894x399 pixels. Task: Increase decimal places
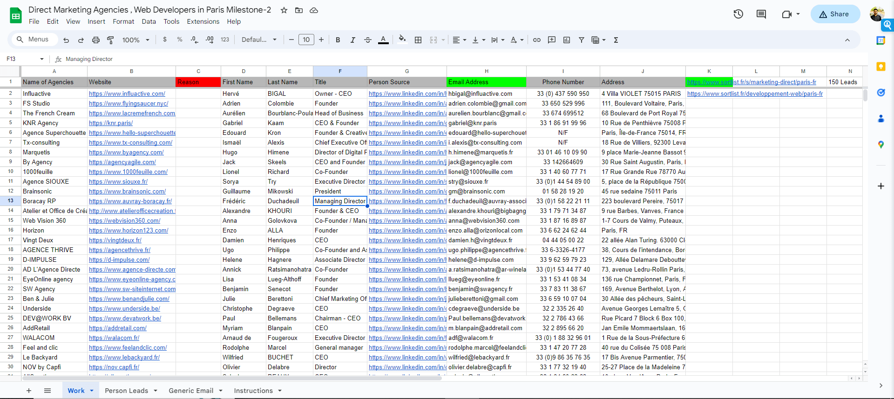[210, 40]
